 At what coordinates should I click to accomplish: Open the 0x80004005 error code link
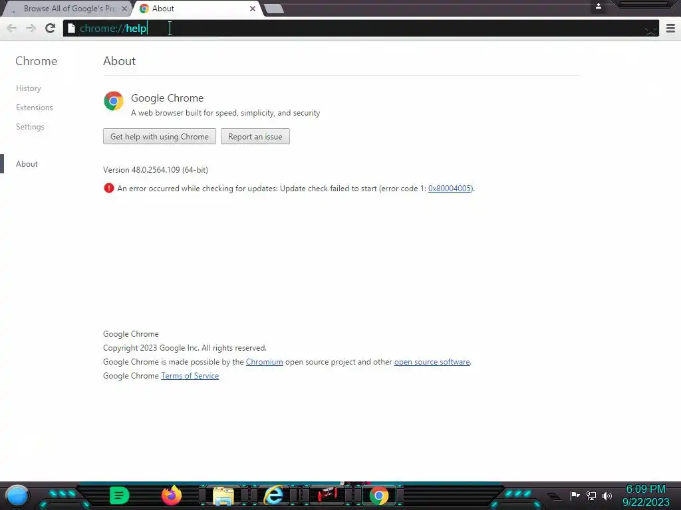click(450, 189)
